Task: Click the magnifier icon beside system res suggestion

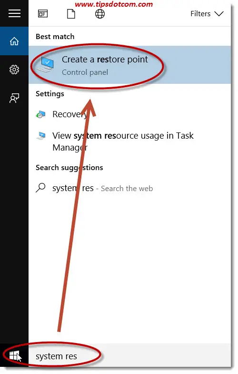Action: (40, 188)
